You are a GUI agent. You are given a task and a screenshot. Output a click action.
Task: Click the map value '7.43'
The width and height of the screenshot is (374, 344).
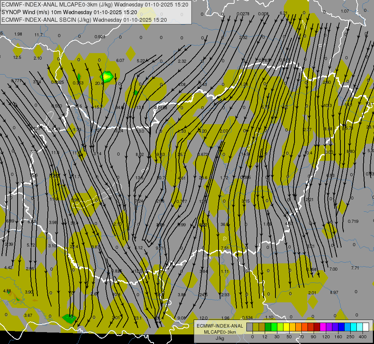pos(203,84)
